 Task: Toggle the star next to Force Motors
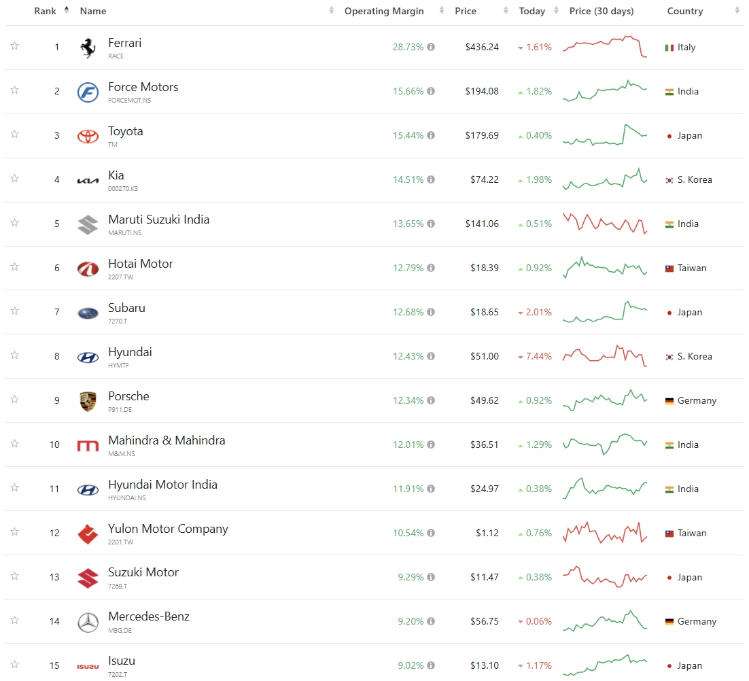click(x=15, y=90)
